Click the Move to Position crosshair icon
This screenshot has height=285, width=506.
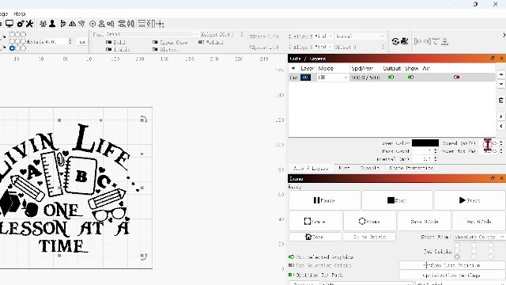160,24
